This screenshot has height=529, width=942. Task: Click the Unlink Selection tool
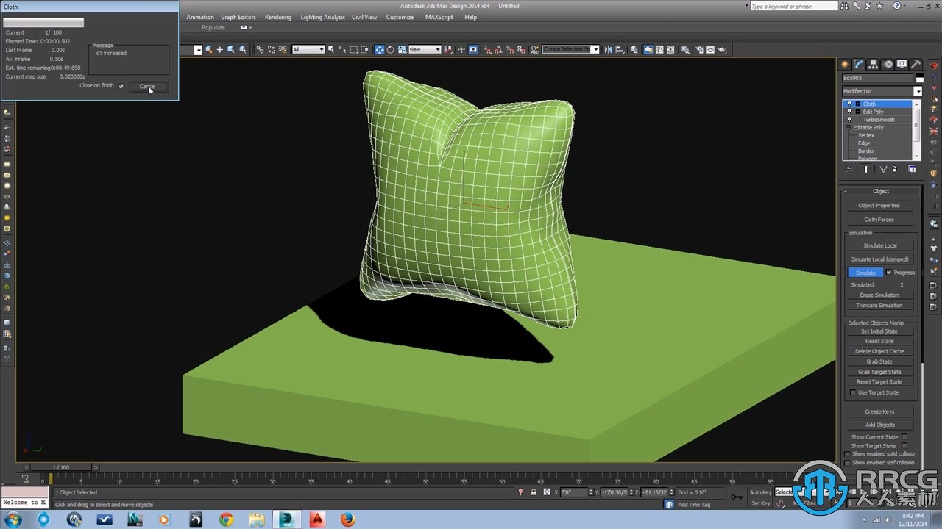click(x=272, y=49)
